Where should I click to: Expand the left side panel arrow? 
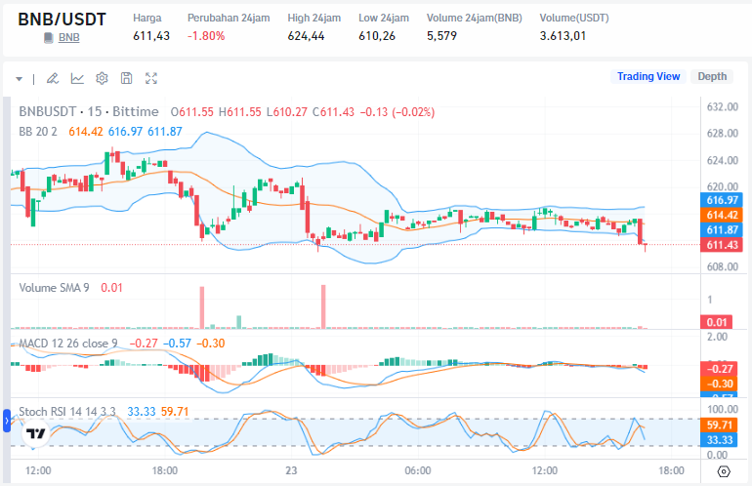[7, 421]
